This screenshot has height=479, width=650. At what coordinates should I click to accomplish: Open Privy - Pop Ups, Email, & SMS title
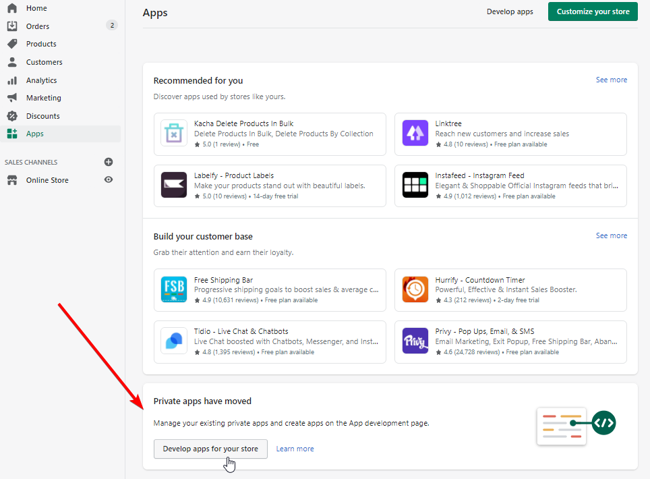[x=485, y=331]
